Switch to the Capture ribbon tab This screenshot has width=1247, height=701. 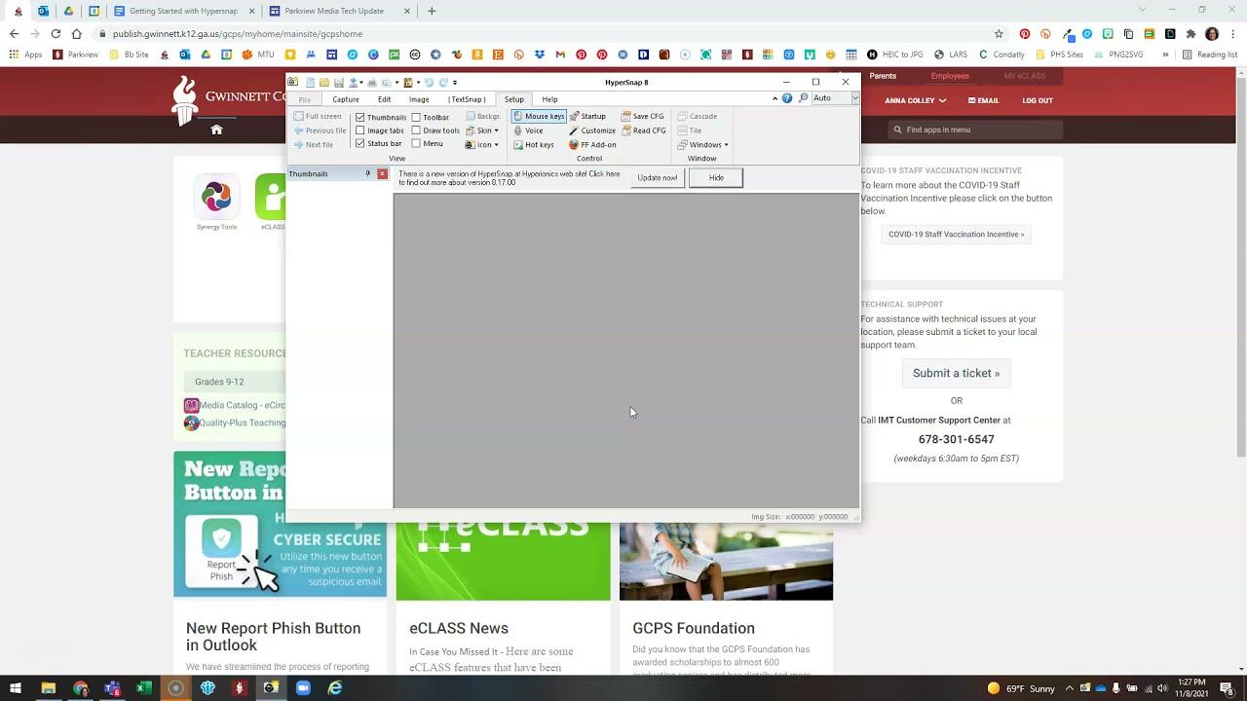tap(346, 99)
